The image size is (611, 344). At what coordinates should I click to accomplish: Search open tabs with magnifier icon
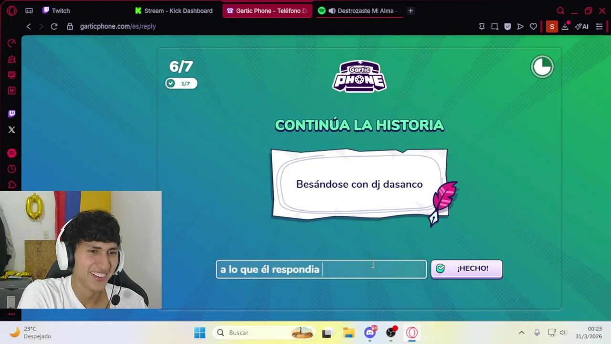click(x=560, y=11)
